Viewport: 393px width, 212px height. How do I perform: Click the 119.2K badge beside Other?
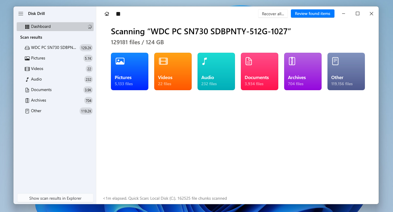click(86, 111)
